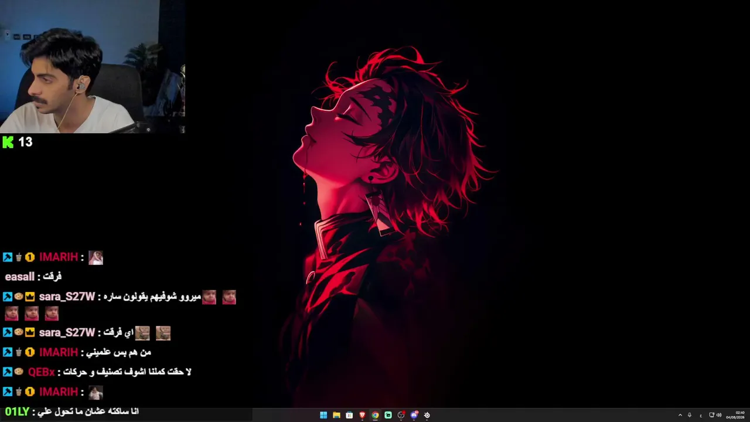
Task: Show hidden system tray icons
Action: 680,415
